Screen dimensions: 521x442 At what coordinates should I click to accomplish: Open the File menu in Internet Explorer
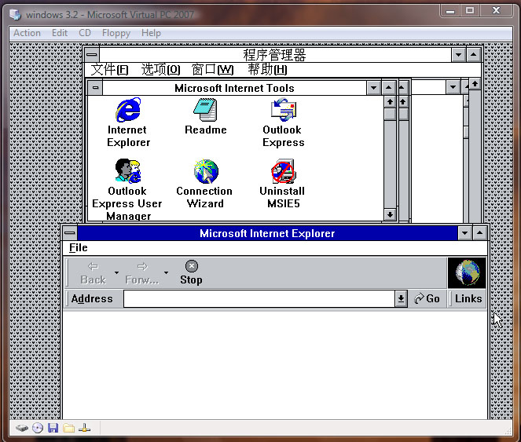[79, 248]
